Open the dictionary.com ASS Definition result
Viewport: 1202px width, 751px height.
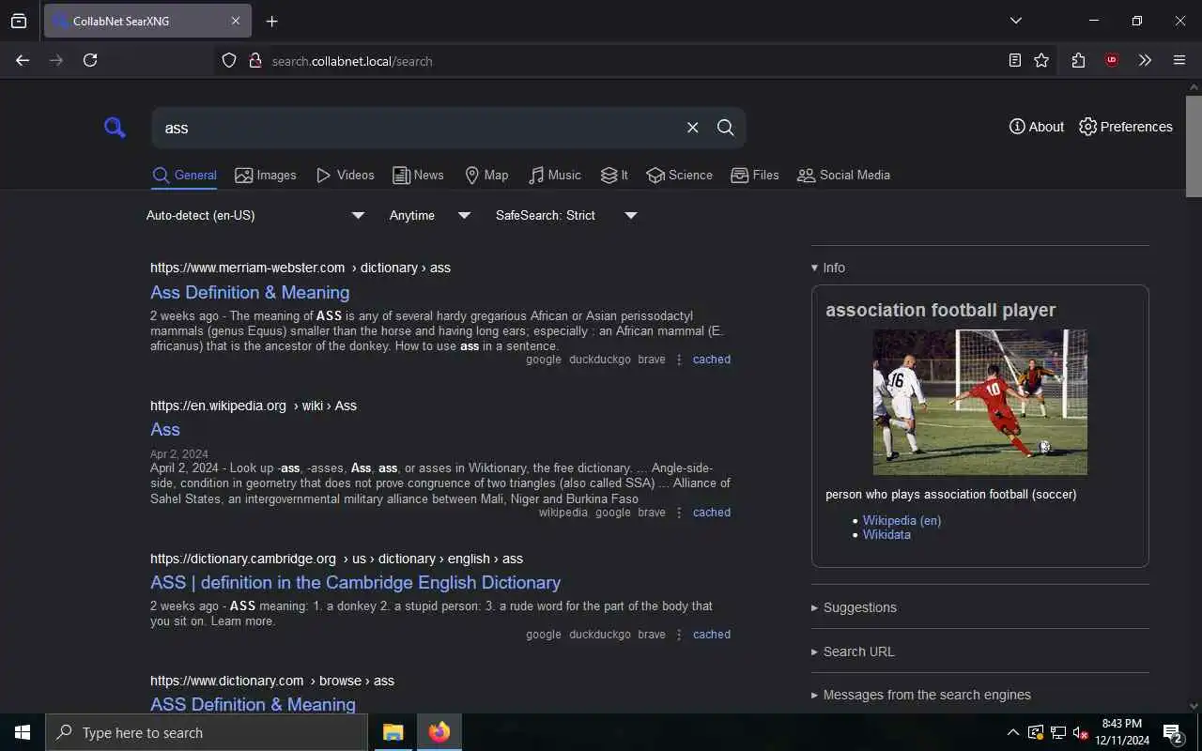click(253, 704)
